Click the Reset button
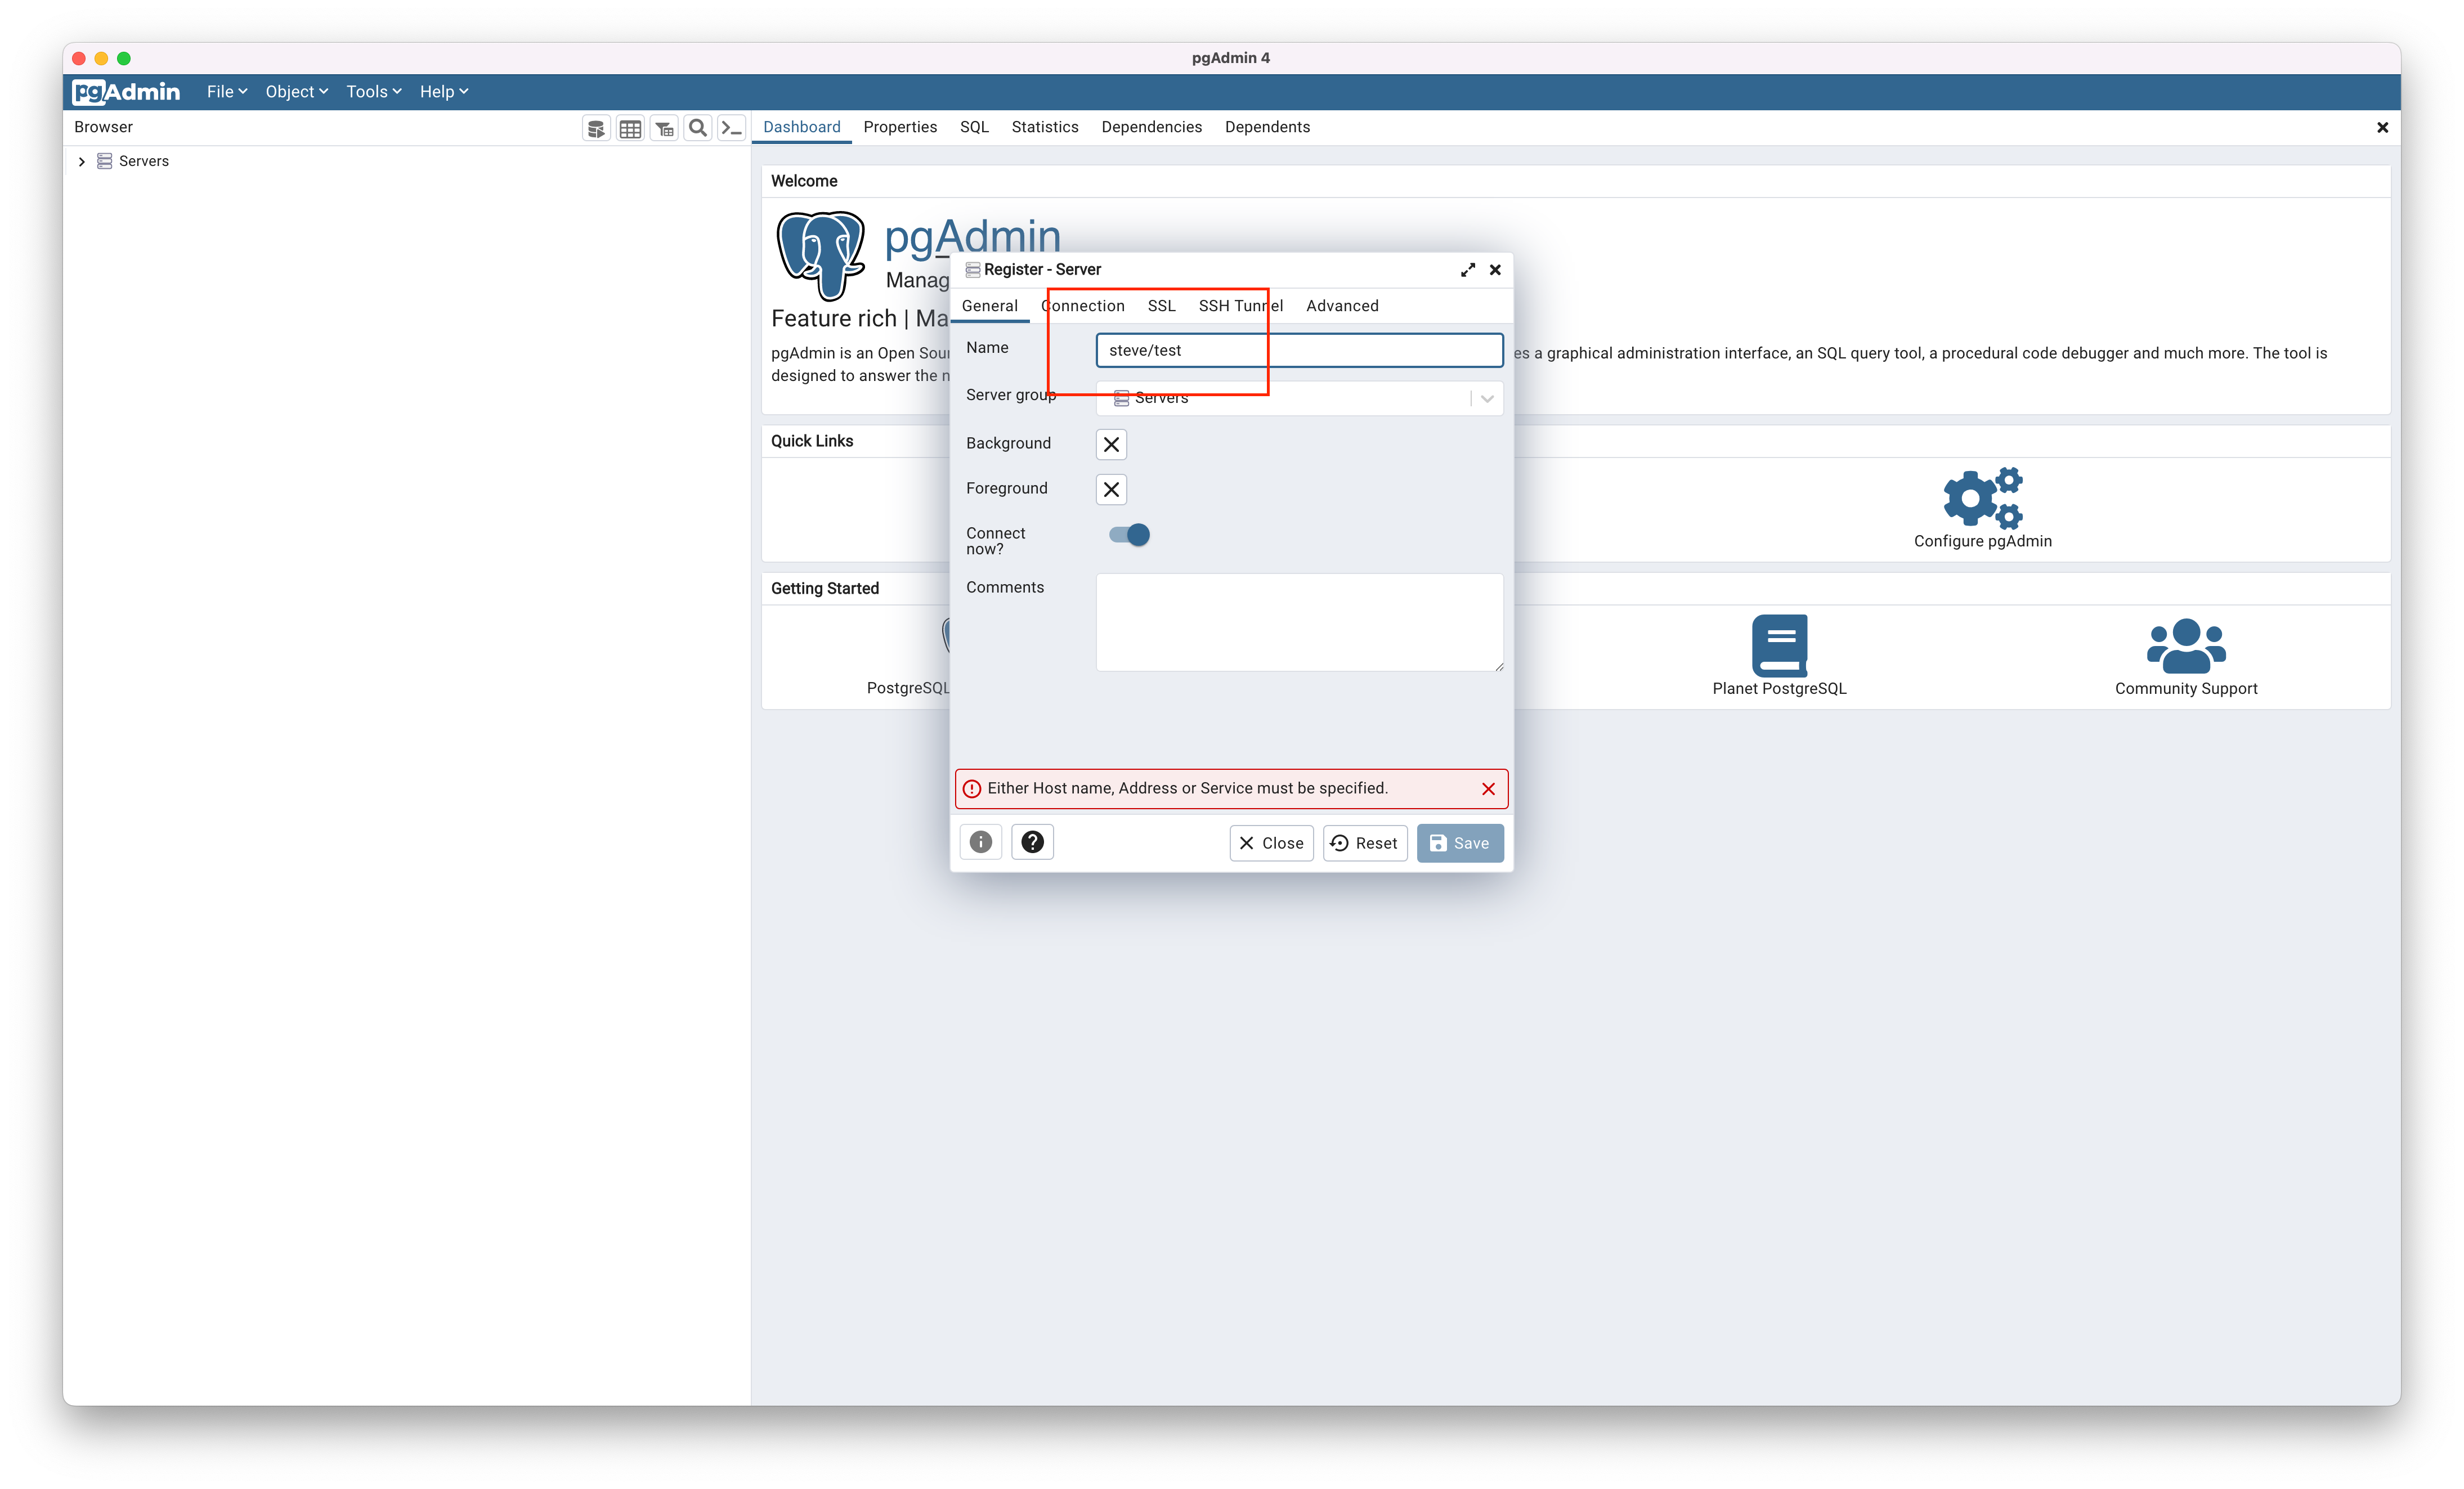 click(x=1364, y=843)
